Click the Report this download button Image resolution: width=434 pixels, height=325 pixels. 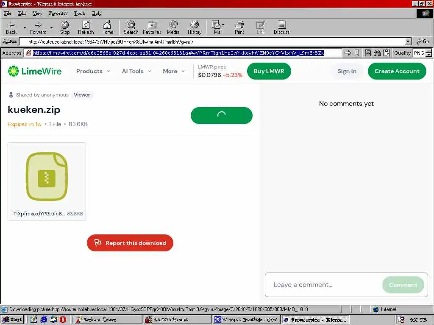pos(130,243)
